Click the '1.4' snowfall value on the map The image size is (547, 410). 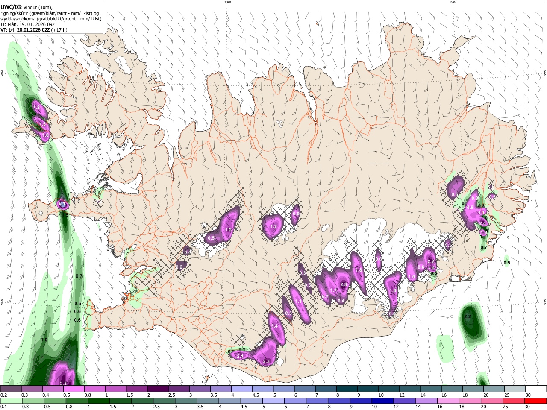275,326
